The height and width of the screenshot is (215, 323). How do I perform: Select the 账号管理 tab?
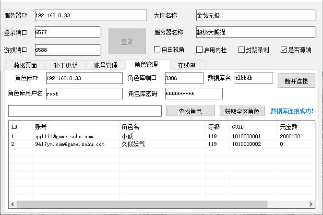(x=106, y=65)
